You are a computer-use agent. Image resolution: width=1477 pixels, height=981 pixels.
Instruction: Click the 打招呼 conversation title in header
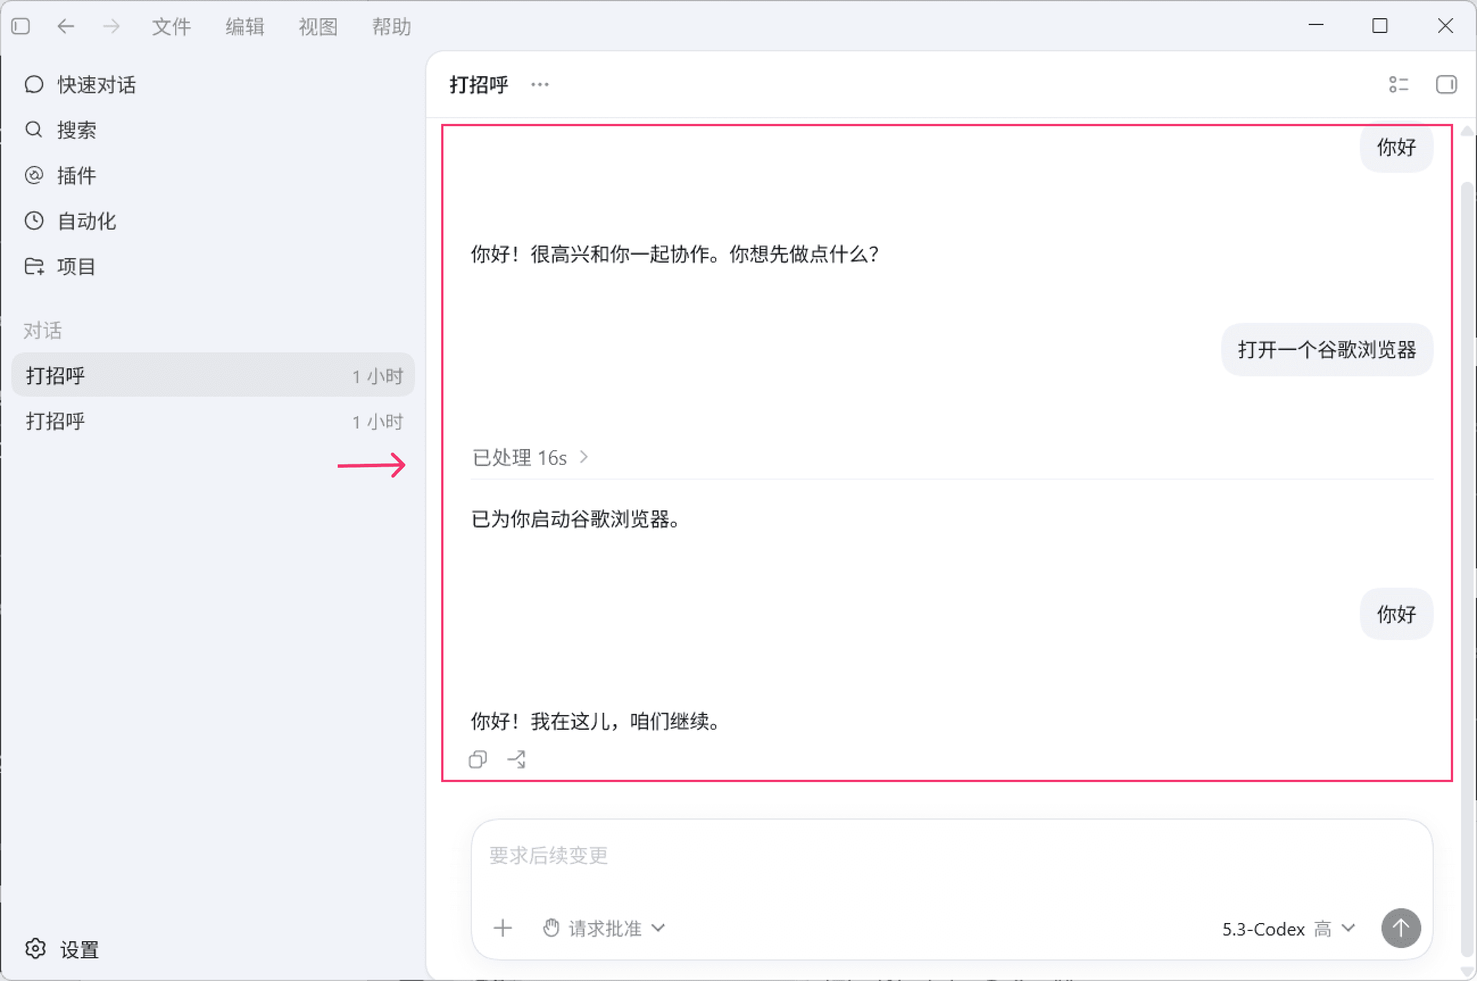click(x=479, y=85)
